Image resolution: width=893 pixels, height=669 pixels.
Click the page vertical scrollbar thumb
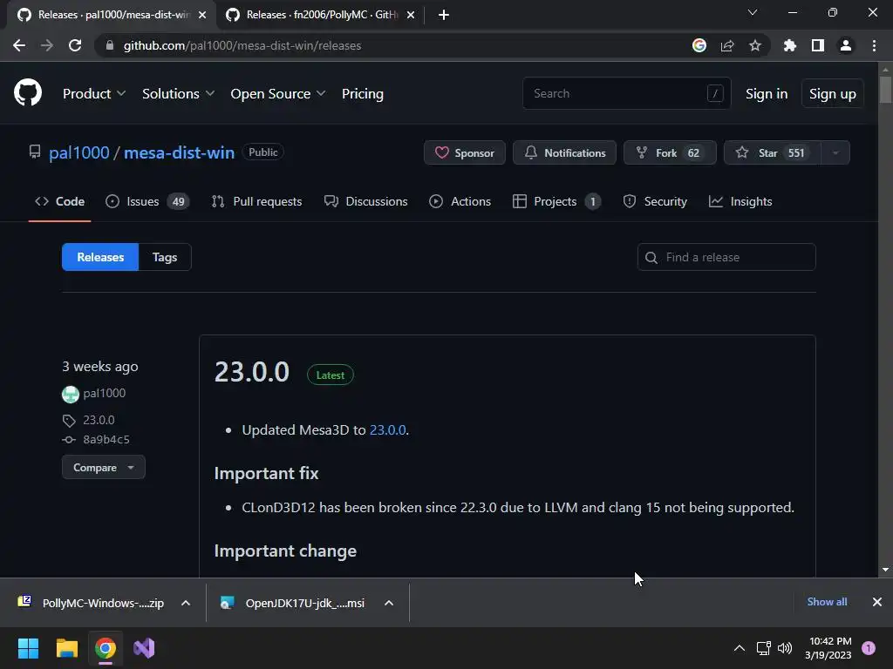tap(885, 90)
